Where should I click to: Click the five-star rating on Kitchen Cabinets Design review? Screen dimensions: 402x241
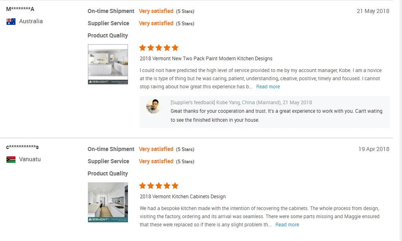[159, 186]
